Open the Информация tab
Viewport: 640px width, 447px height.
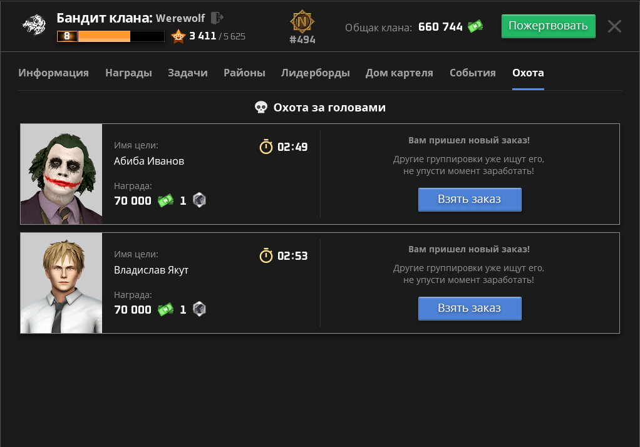[x=53, y=73]
